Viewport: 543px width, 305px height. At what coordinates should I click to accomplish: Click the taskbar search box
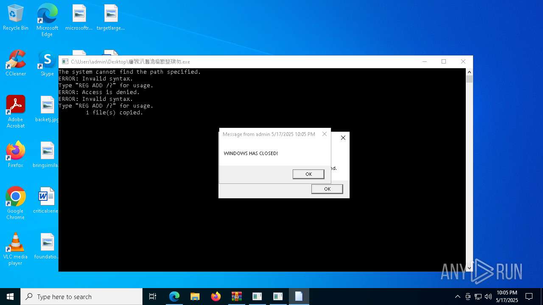(x=81, y=297)
